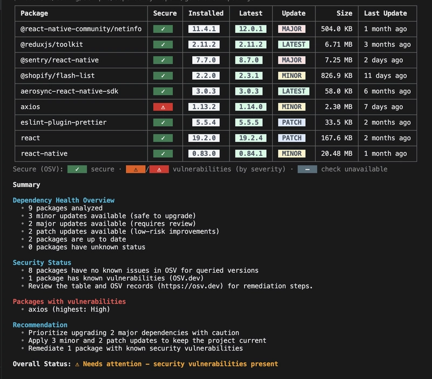Click the green secure checkmark for react-native
The width and height of the screenshot is (432, 379).
pyautogui.click(x=163, y=154)
